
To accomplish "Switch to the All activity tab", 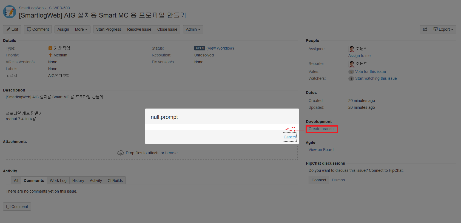I will [x=16, y=181].
